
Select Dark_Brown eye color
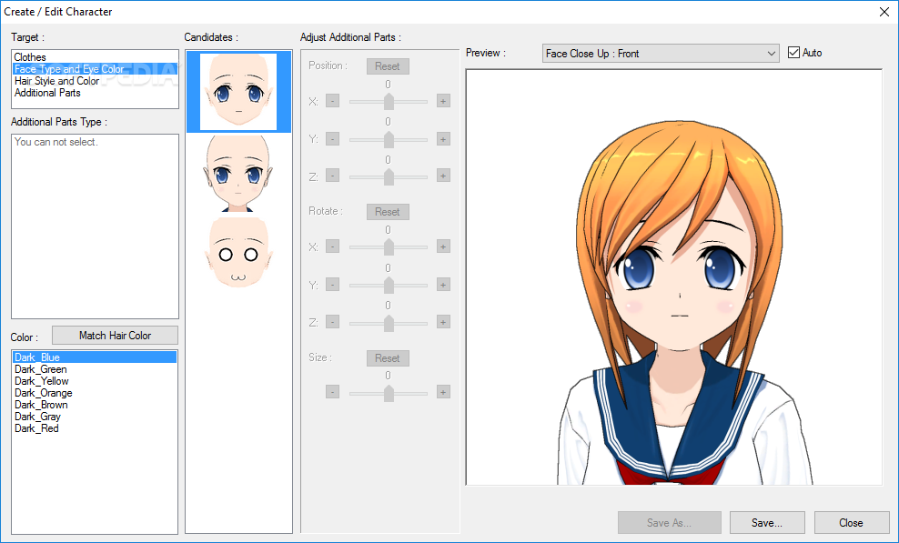click(x=95, y=405)
